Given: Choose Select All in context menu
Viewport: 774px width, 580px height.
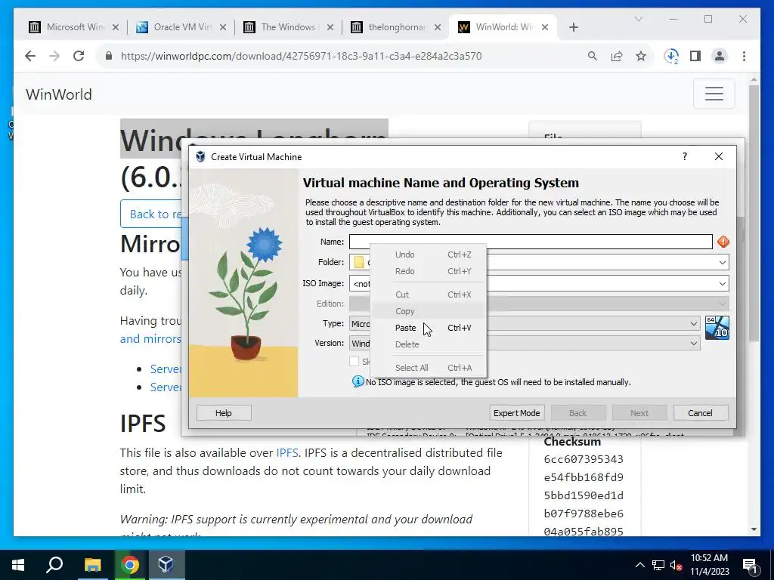Looking at the screenshot, I should click(428, 368).
